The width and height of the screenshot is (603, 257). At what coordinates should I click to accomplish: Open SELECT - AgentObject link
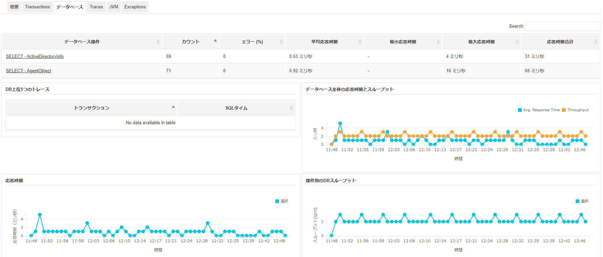28,71
